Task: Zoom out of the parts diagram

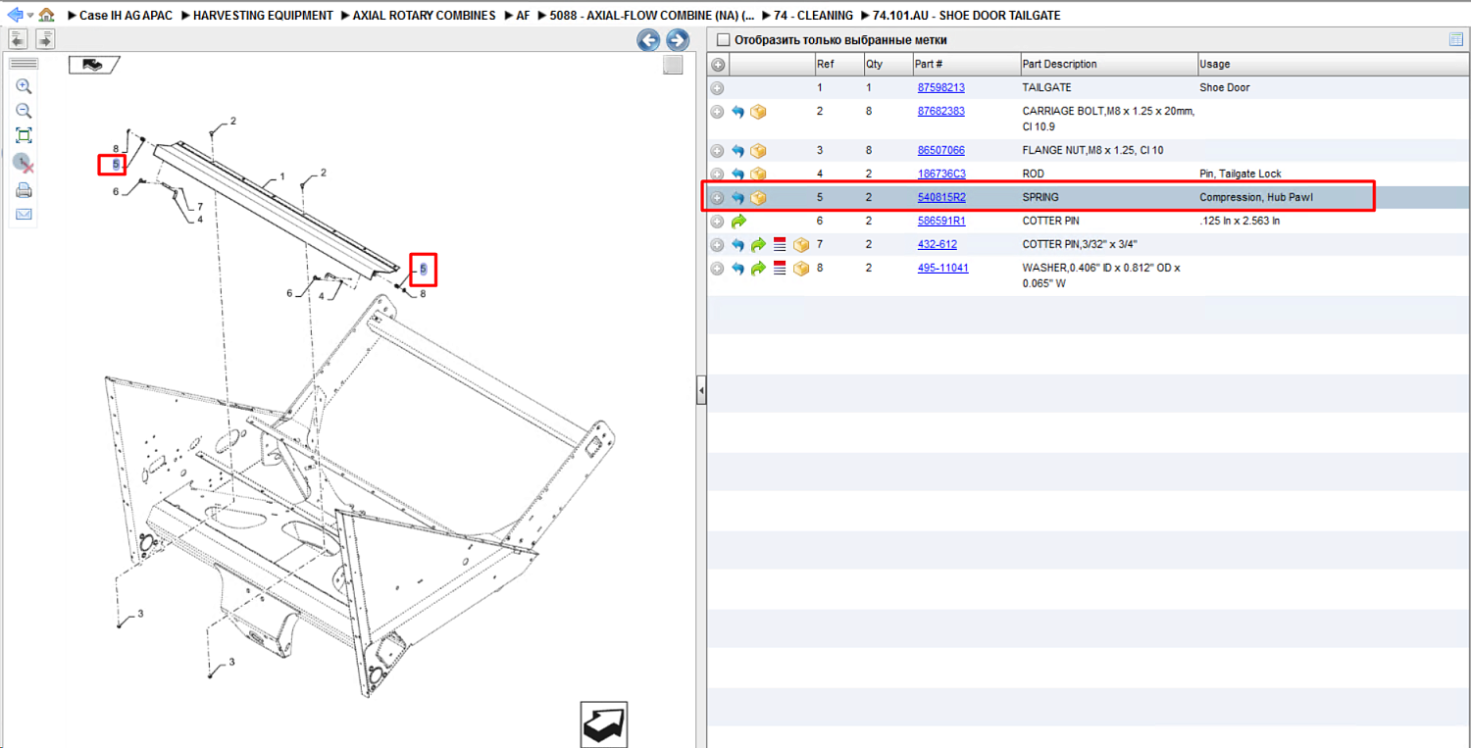Action: coord(25,111)
